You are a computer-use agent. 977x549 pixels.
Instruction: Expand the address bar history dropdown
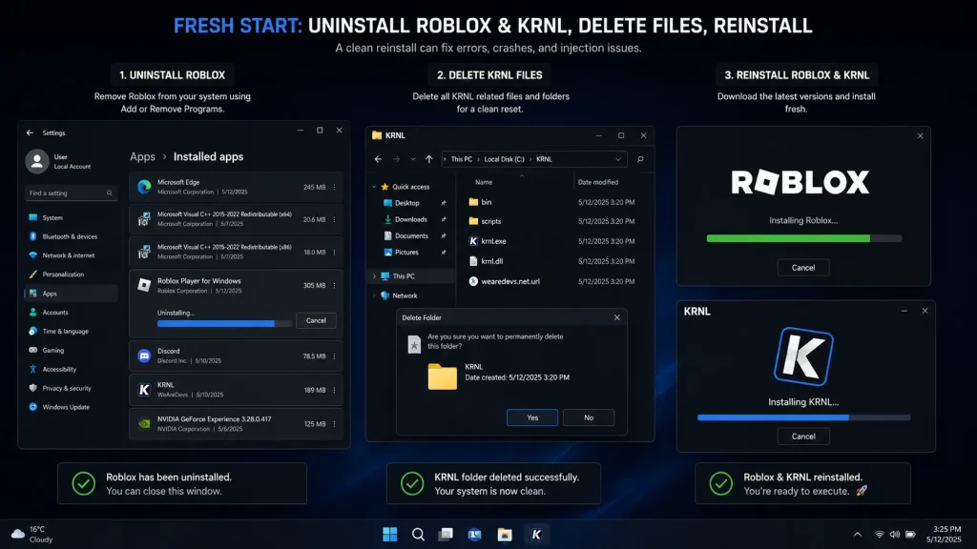618,159
